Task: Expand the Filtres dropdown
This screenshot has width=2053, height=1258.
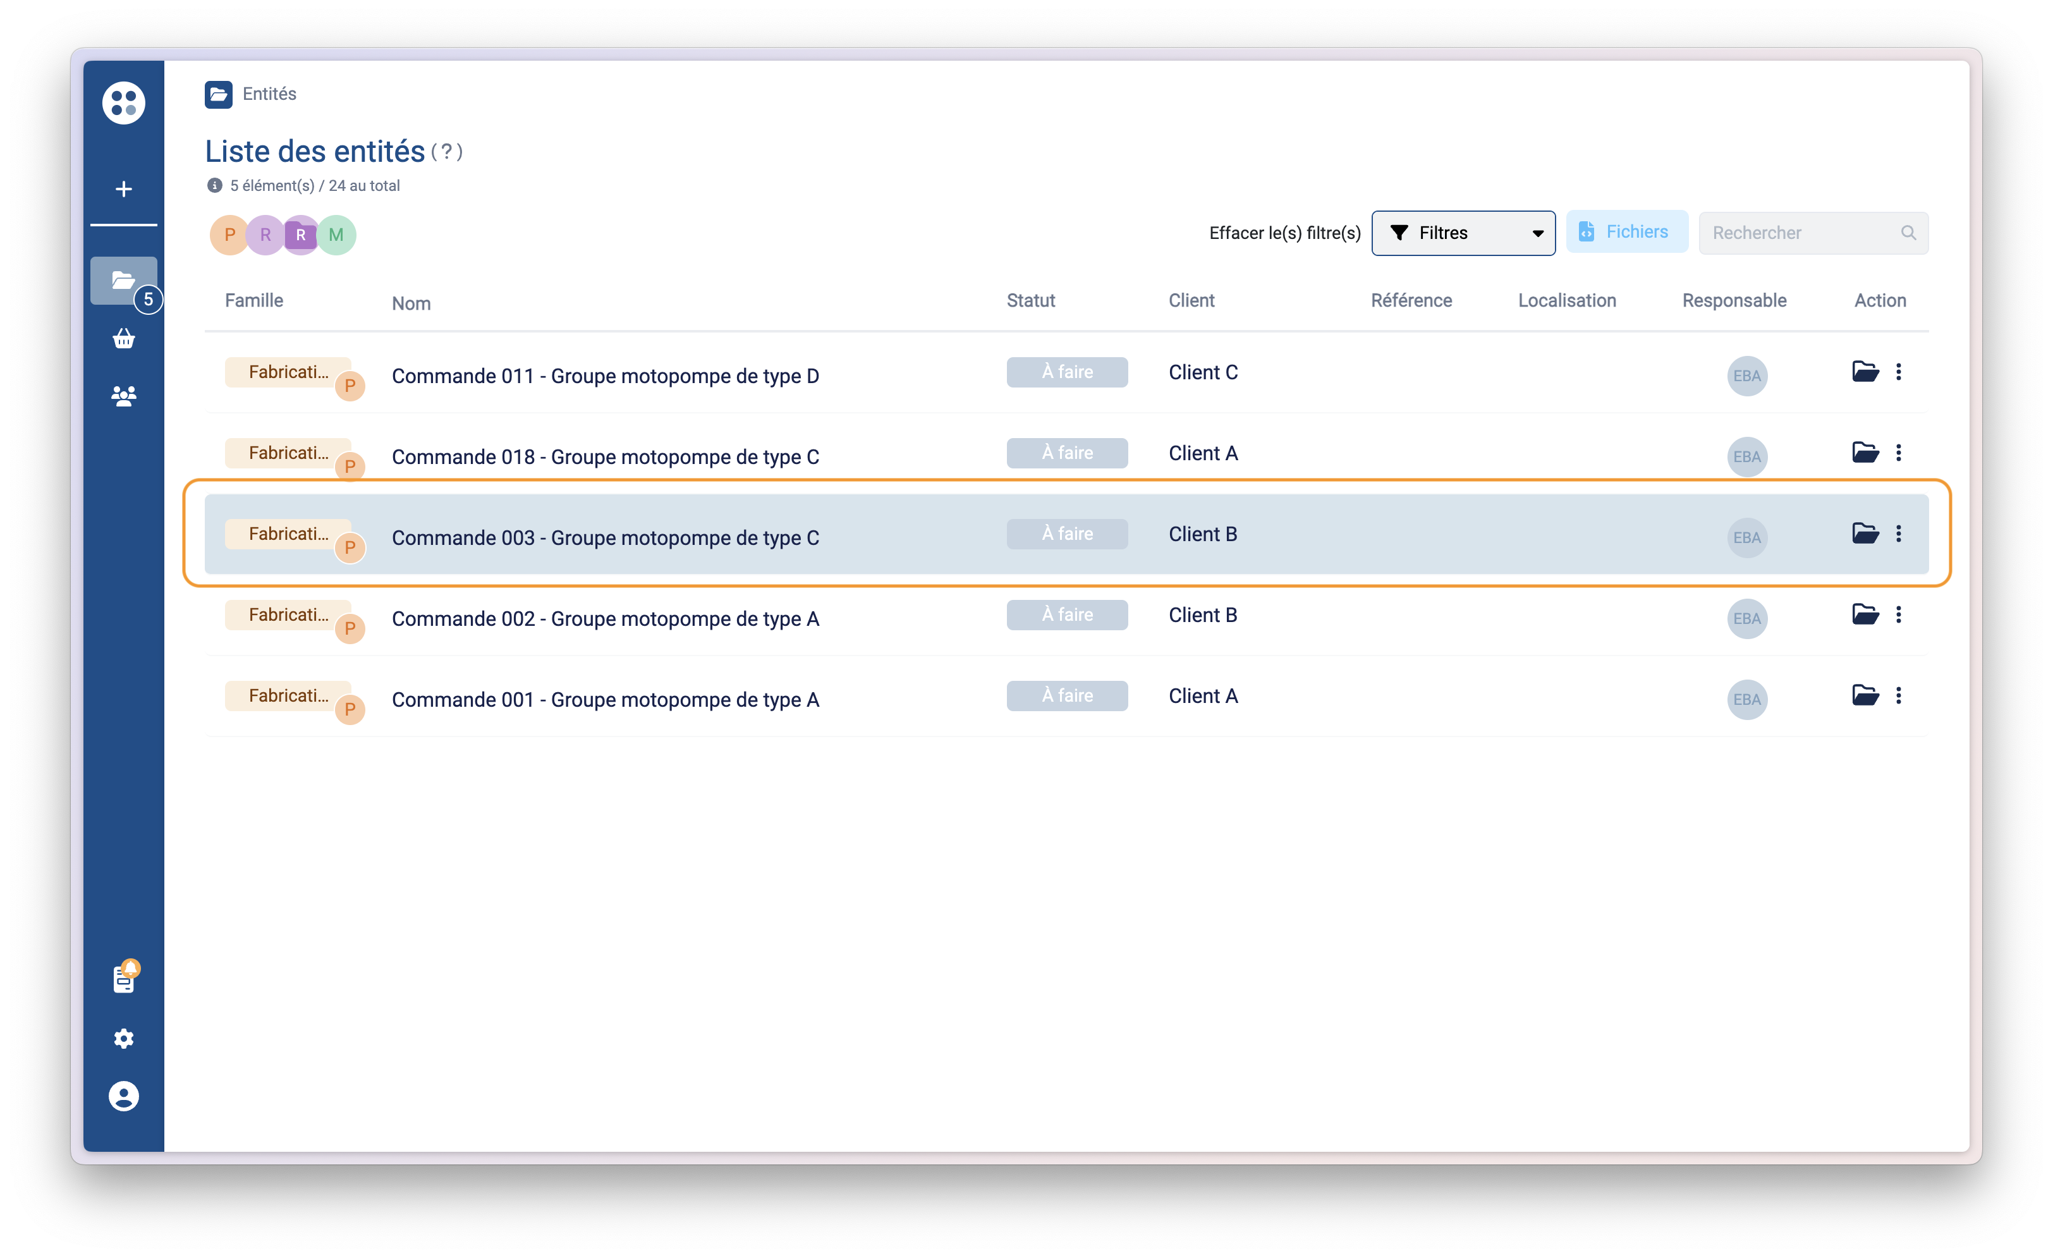Action: click(x=1463, y=233)
